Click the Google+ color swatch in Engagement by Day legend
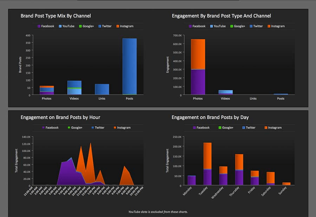Image resolution: width=316 pixels, height=217 pixels. coord(219,127)
